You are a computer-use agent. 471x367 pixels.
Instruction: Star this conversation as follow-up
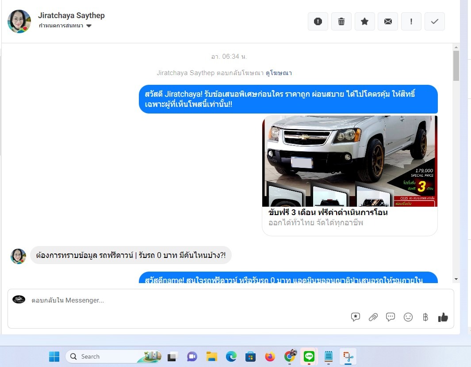(x=365, y=21)
